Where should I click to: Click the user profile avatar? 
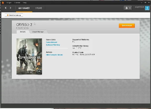(x=147, y=8)
